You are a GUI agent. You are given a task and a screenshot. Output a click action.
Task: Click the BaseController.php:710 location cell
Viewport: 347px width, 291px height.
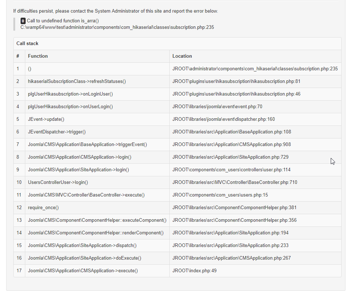[235, 182]
